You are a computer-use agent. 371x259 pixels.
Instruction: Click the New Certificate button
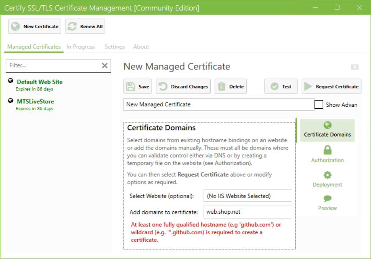coord(34,26)
